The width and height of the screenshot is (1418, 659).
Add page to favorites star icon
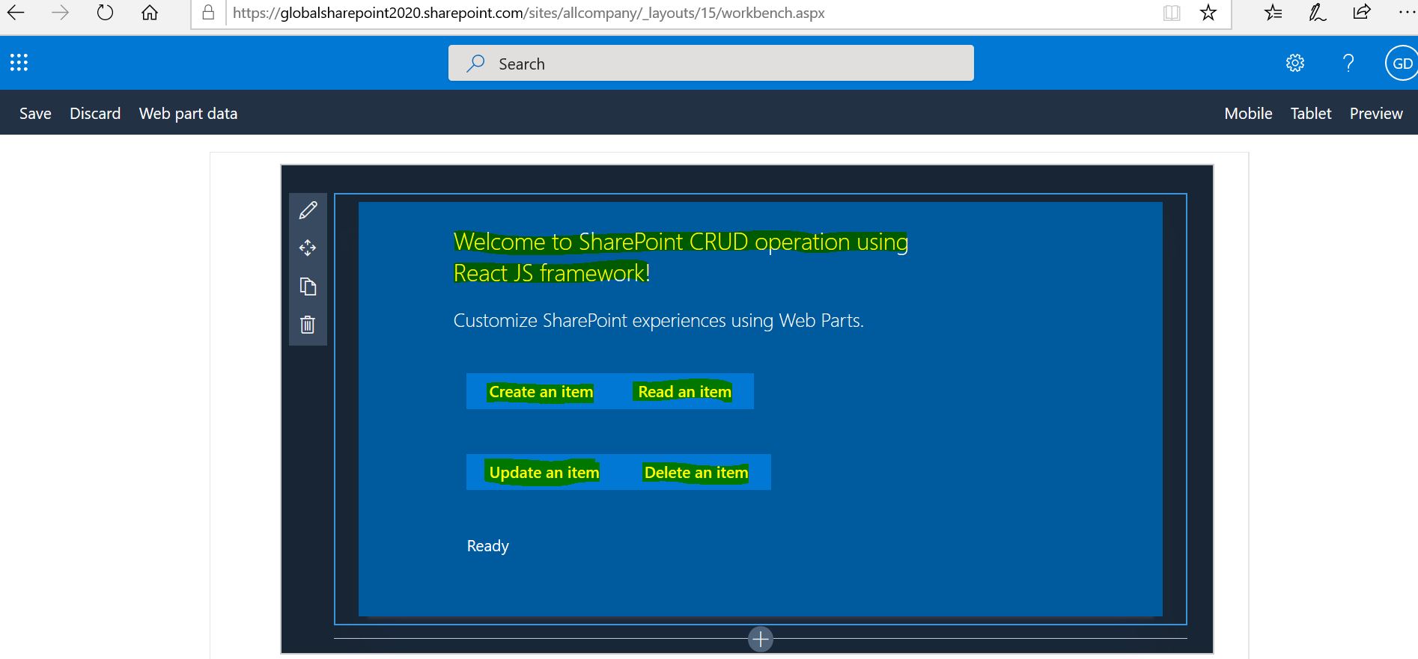click(x=1208, y=13)
